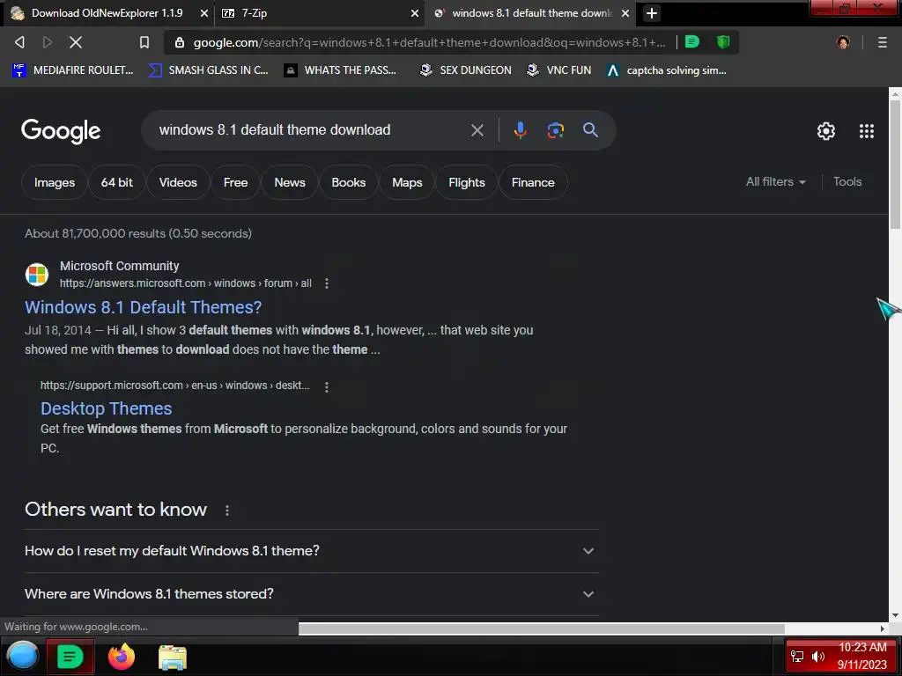Filter results by Books
Screen dimensions: 902x676
click(x=349, y=182)
